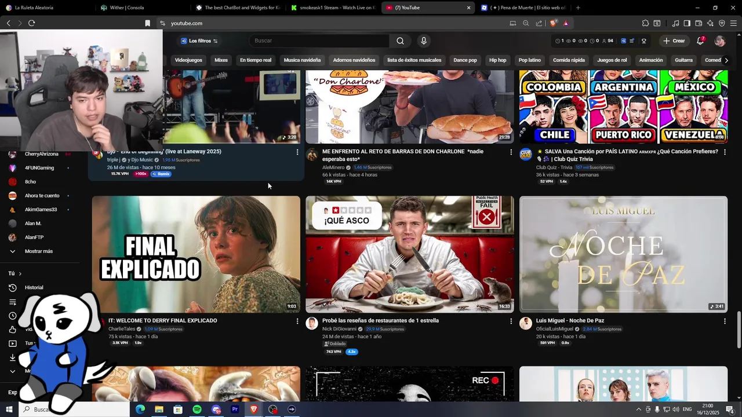742x417 pixels.
Task: Toggle the Brave sidebar panel button
Action: pyautogui.click(x=687, y=23)
